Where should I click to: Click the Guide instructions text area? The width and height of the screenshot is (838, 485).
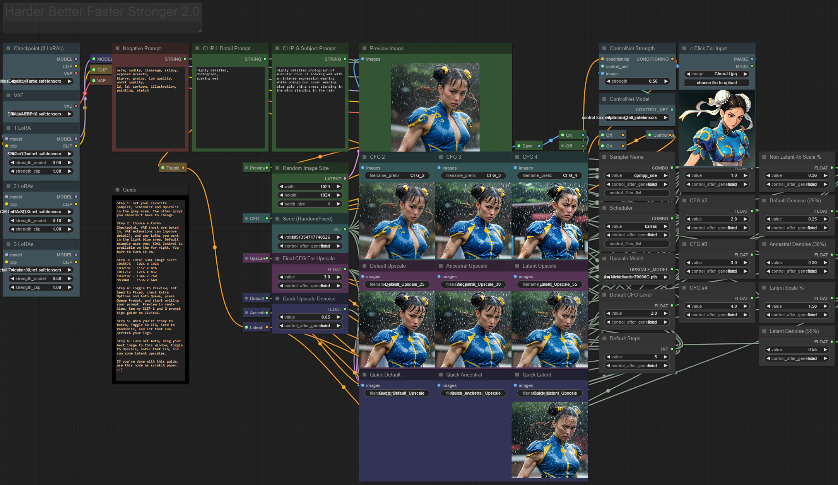click(150, 290)
